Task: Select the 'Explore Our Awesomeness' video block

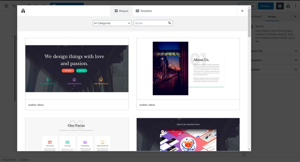Action: [188, 134]
